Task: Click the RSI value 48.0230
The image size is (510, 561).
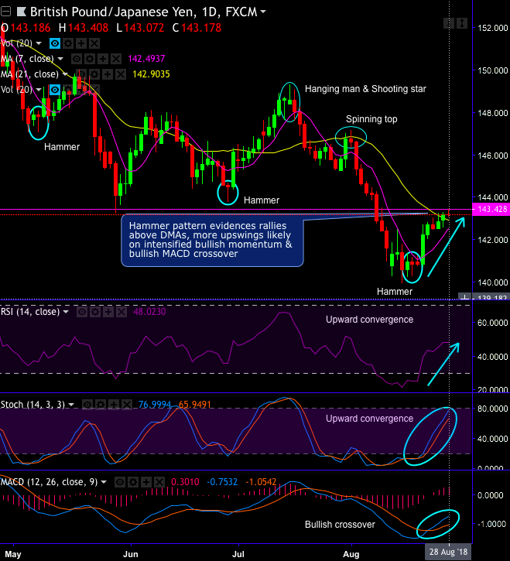Action: click(149, 312)
